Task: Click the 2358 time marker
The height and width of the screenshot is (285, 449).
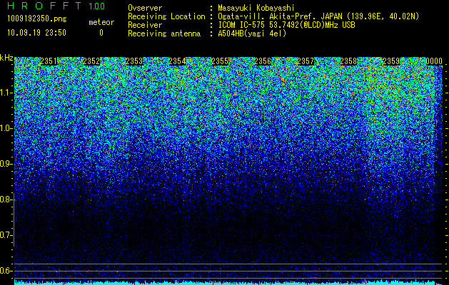Action: pyautogui.click(x=348, y=61)
